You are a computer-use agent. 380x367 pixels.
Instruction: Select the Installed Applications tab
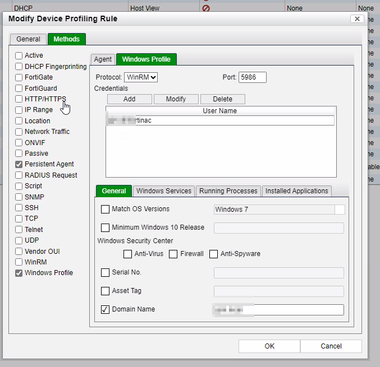pyautogui.click(x=296, y=191)
